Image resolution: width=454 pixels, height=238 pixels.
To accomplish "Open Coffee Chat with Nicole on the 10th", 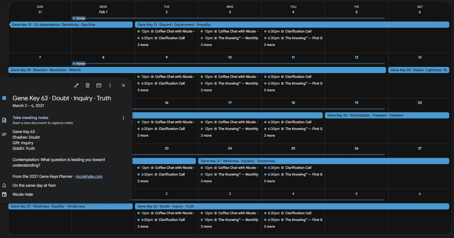I will [x=230, y=77].
